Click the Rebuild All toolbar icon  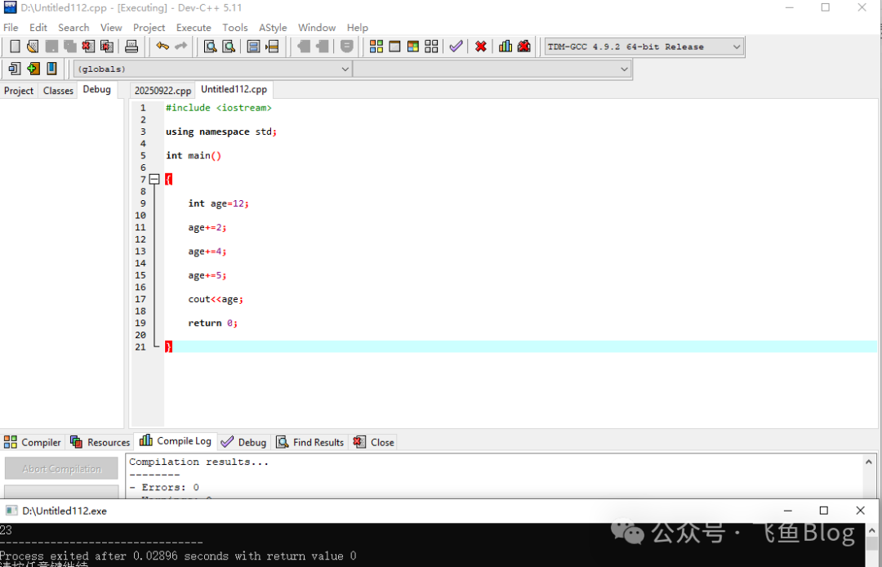(x=431, y=47)
